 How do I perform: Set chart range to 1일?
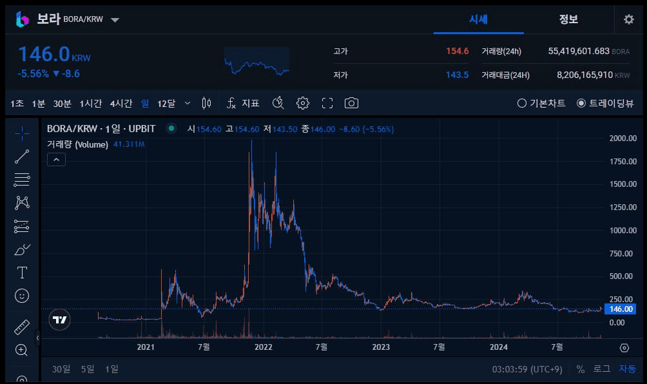[x=111, y=369]
